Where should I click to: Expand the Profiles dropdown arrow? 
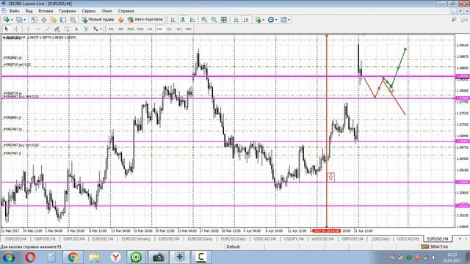(x=24, y=20)
